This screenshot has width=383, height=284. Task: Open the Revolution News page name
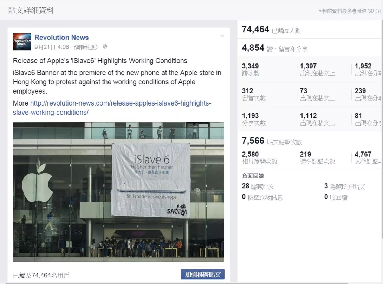[x=61, y=37]
